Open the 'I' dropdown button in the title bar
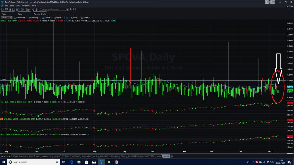The image size is (294, 165). pyautogui.click(x=273, y=2)
